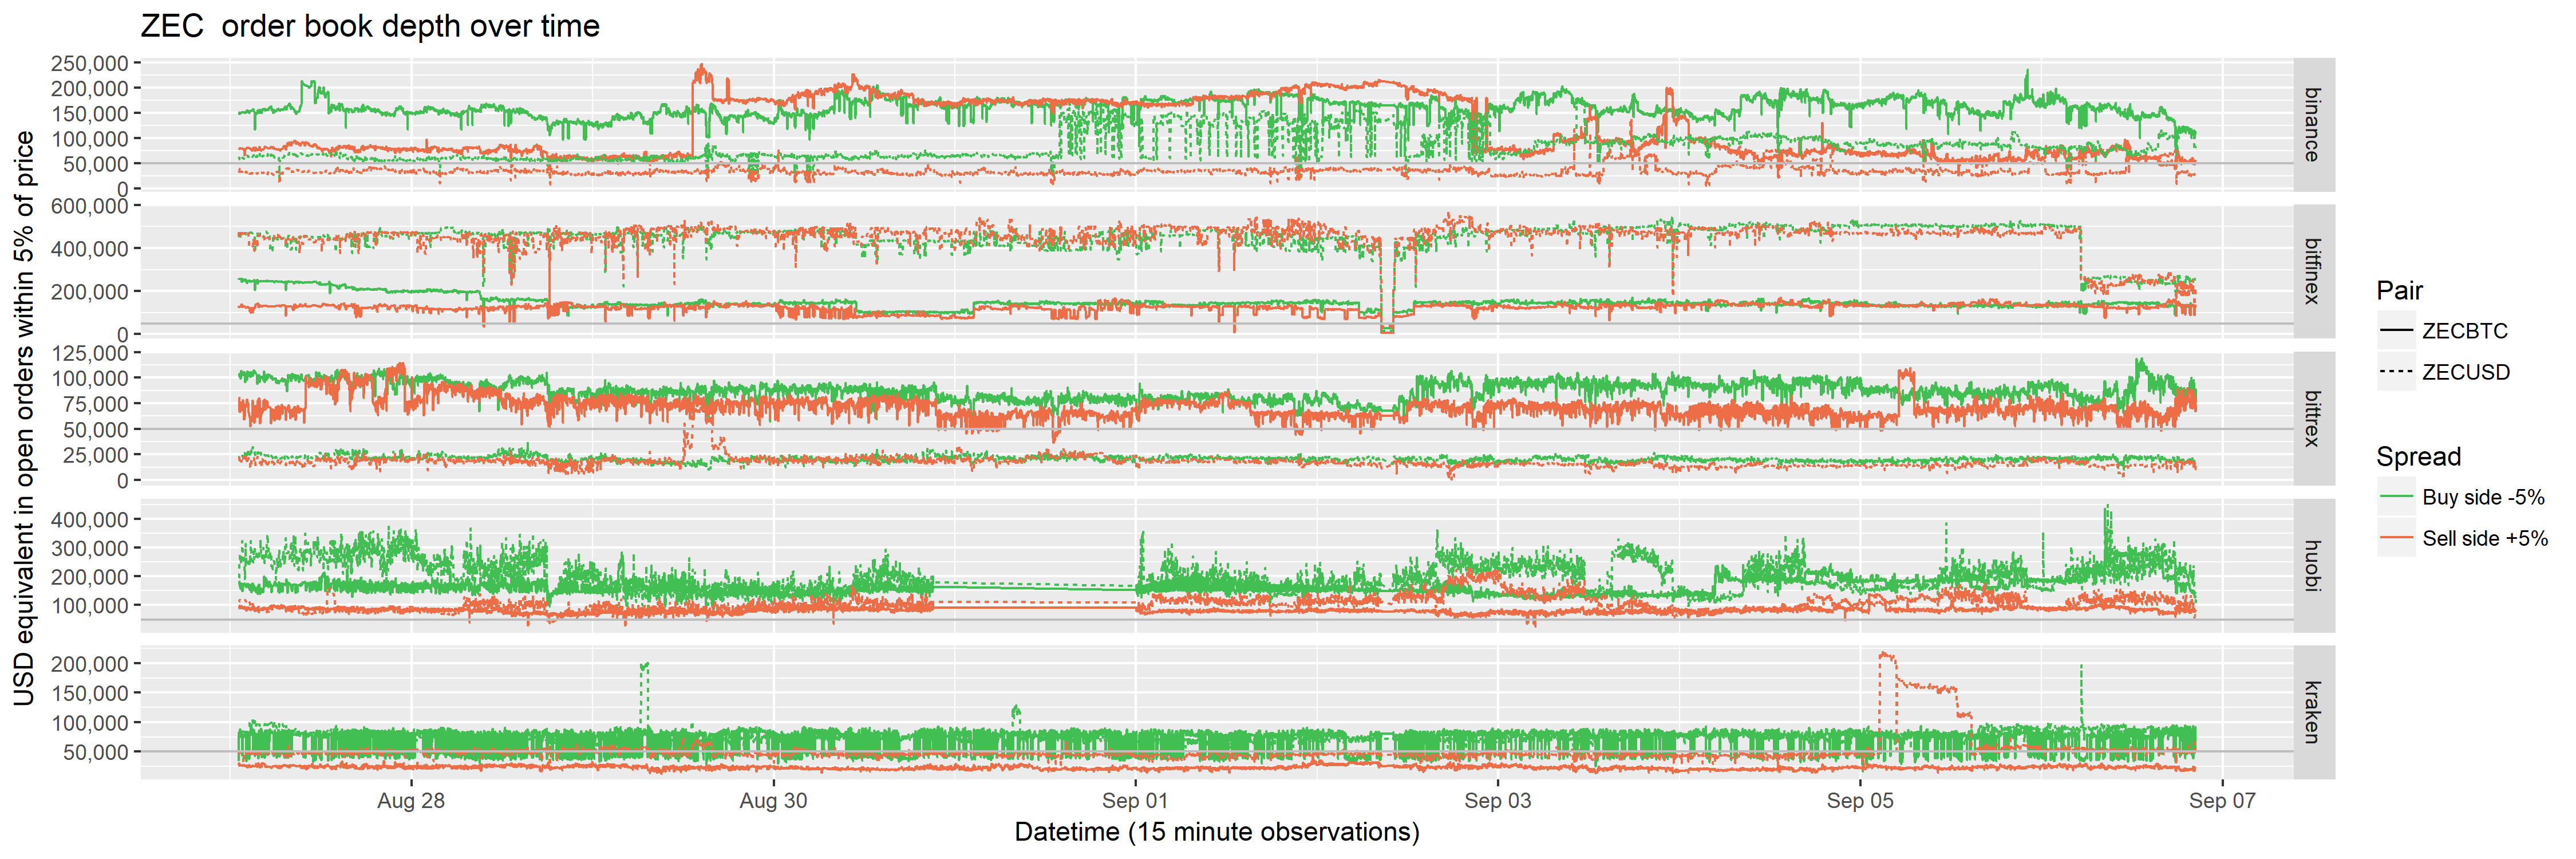Click the '75,000' tick in bittrex panel
The width and height of the screenshot is (2576, 859).
[x=95, y=404]
